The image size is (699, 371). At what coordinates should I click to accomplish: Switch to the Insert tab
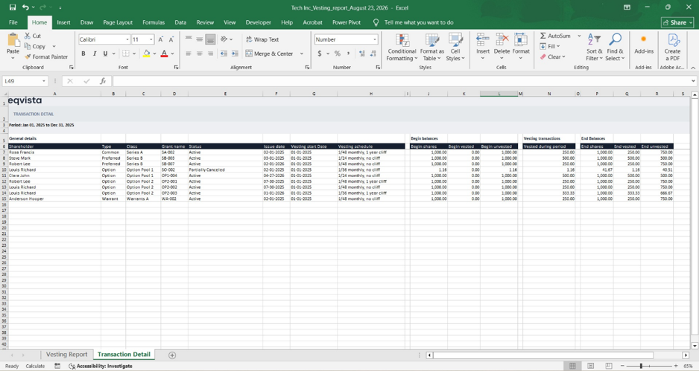[x=63, y=22]
